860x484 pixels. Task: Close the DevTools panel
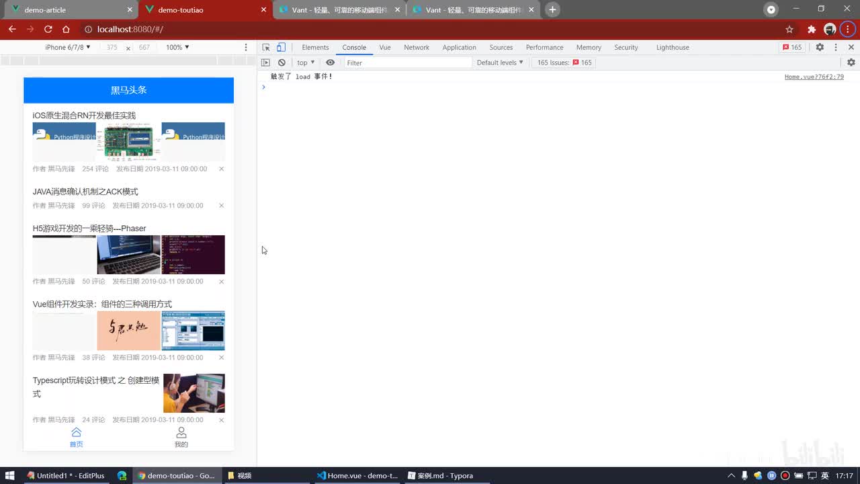tap(851, 47)
